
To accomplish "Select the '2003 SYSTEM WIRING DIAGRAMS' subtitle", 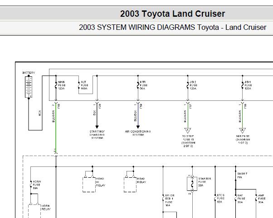I will 137,28.
